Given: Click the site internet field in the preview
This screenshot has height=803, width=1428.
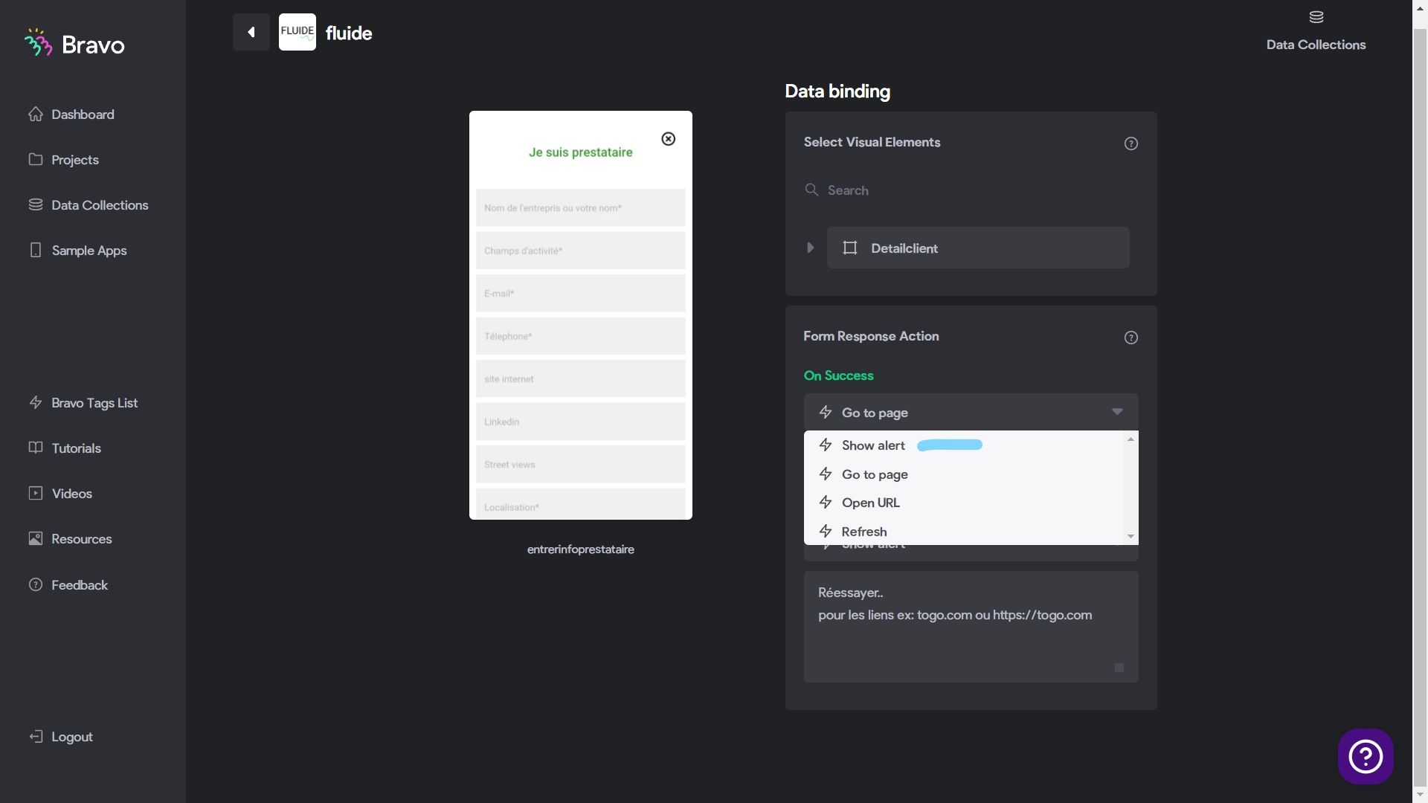Looking at the screenshot, I should tap(580, 379).
